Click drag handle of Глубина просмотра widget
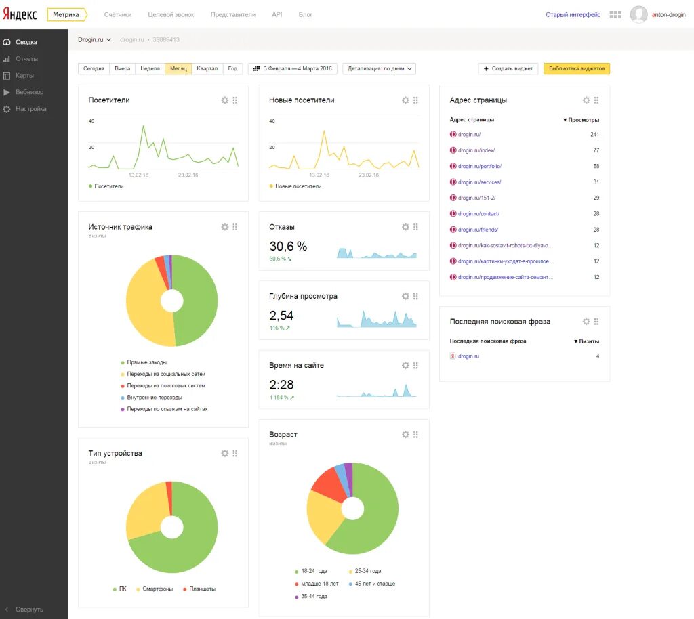This screenshot has height=619, width=694. (x=415, y=296)
